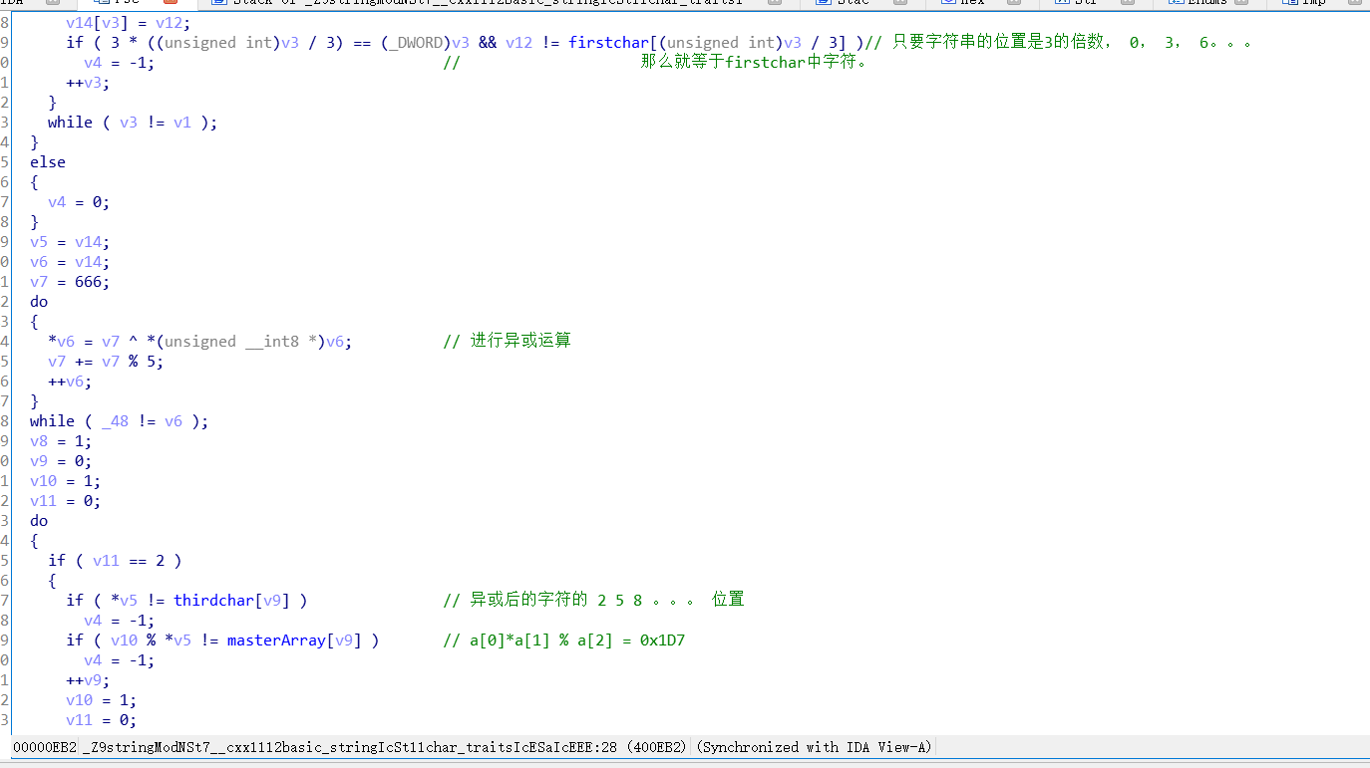The height and width of the screenshot is (768, 1370).
Task: Click the line "v9 = 0;"
Action: click(61, 460)
